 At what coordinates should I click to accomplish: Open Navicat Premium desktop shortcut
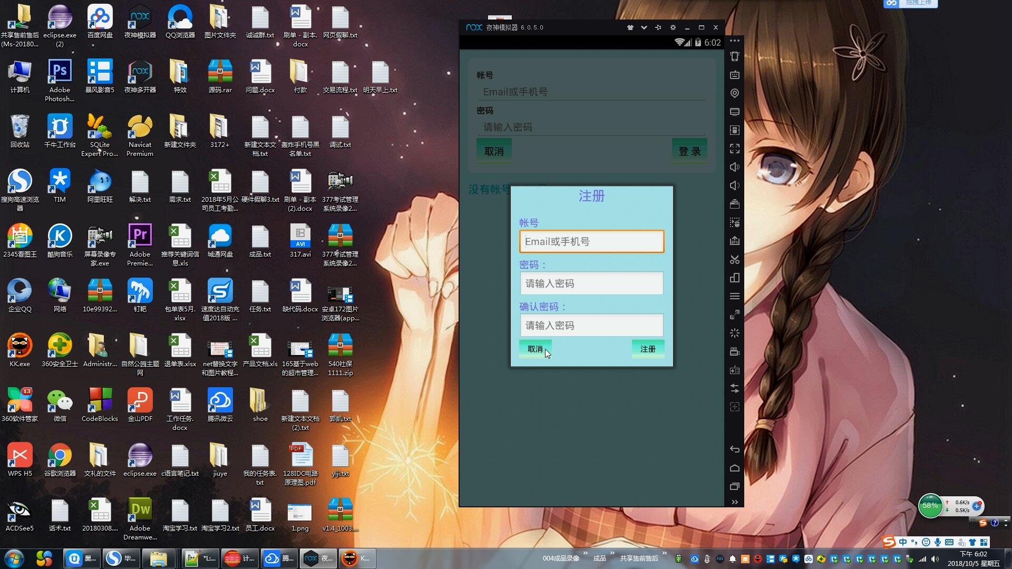[140, 135]
